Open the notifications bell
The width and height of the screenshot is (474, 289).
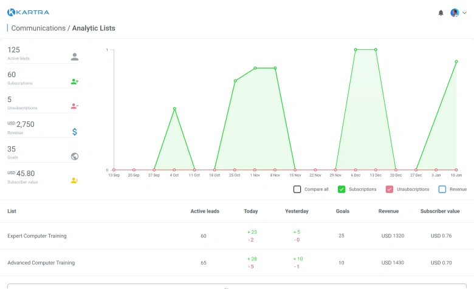441,13
